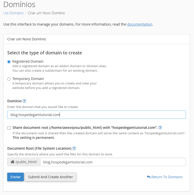This screenshot has height=195, width=194.
Task: Open help icon beside Share document root
Action: pyautogui.click(x=160, y=127)
